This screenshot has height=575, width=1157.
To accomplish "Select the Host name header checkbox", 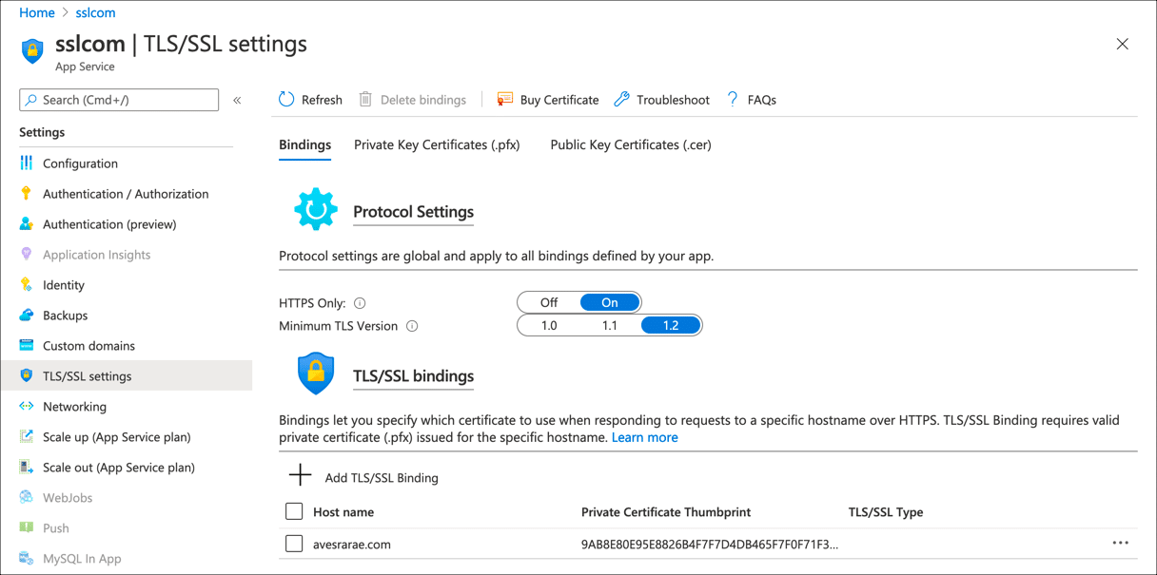I will click(x=294, y=511).
